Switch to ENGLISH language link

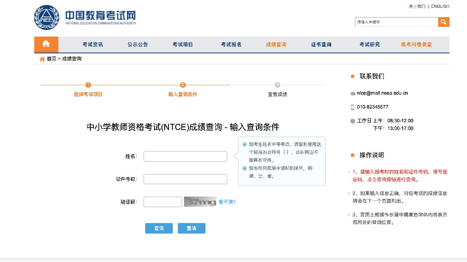tap(440, 6)
